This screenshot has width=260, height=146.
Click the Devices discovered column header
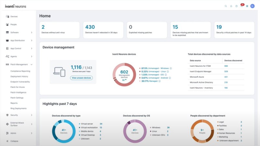[233, 60]
